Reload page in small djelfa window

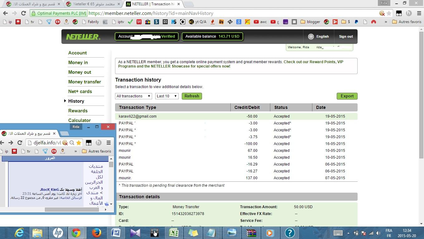20,143
